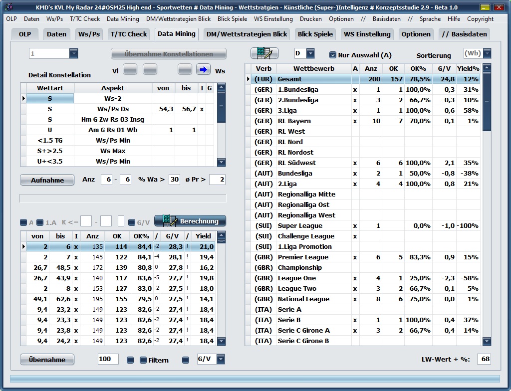Click scroll up arrow of the Wettbewerb table
This screenshot has width=511, height=391.
pos(487,68)
